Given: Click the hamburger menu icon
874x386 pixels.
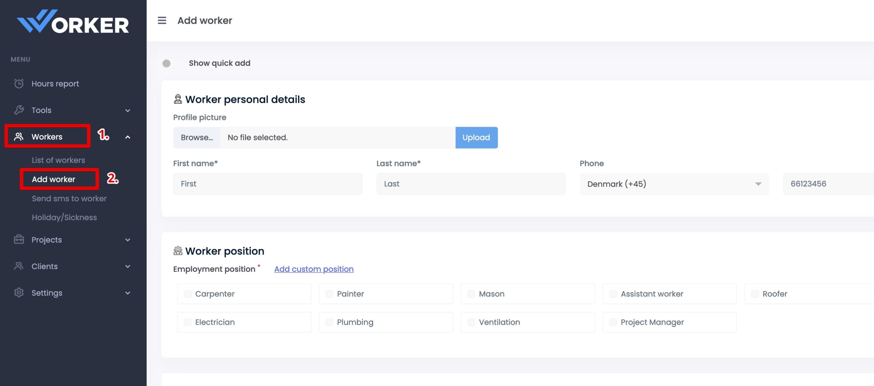Looking at the screenshot, I should (162, 20).
